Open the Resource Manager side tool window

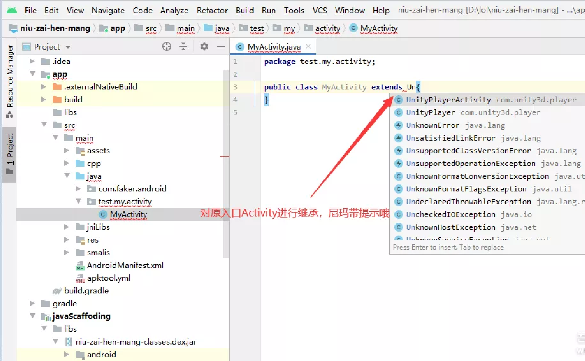(10, 78)
